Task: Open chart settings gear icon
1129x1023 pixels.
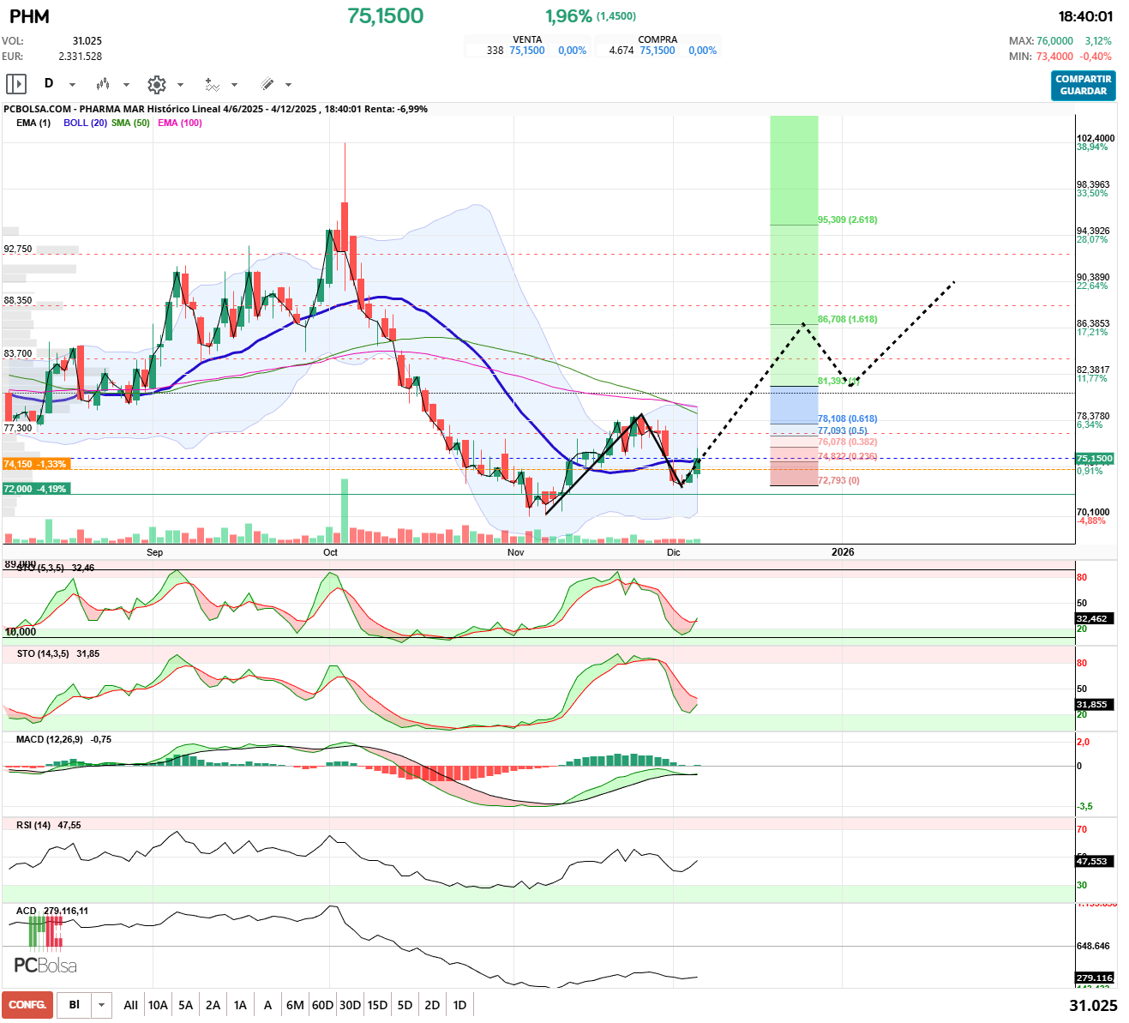Action: pyautogui.click(x=156, y=84)
